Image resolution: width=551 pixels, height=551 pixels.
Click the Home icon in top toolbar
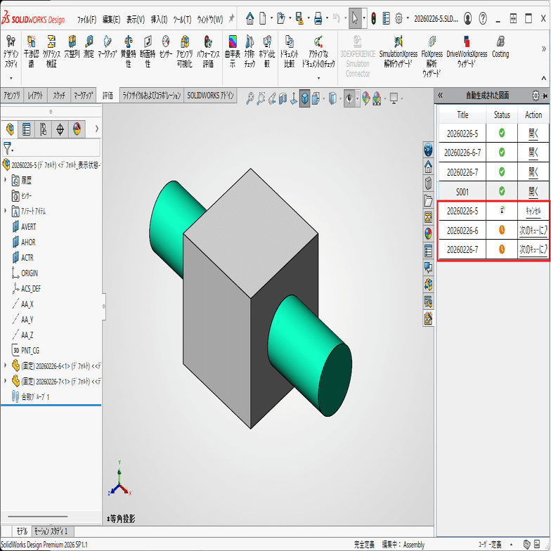(250, 18)
